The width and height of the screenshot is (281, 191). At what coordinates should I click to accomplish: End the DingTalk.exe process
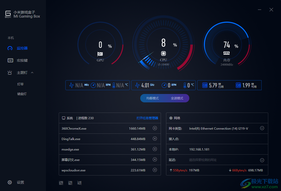tap(155, 139)
